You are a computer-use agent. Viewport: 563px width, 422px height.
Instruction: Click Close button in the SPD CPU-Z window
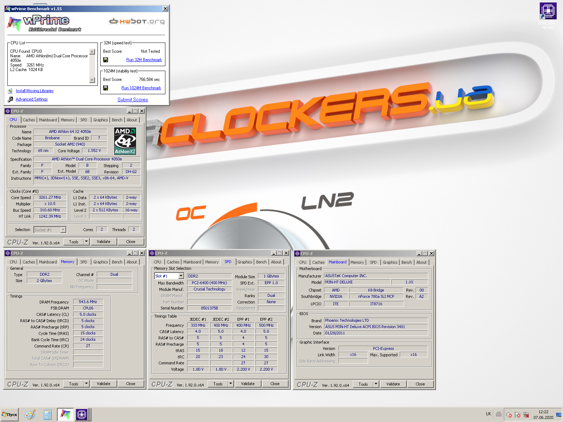tap(275, 384)
